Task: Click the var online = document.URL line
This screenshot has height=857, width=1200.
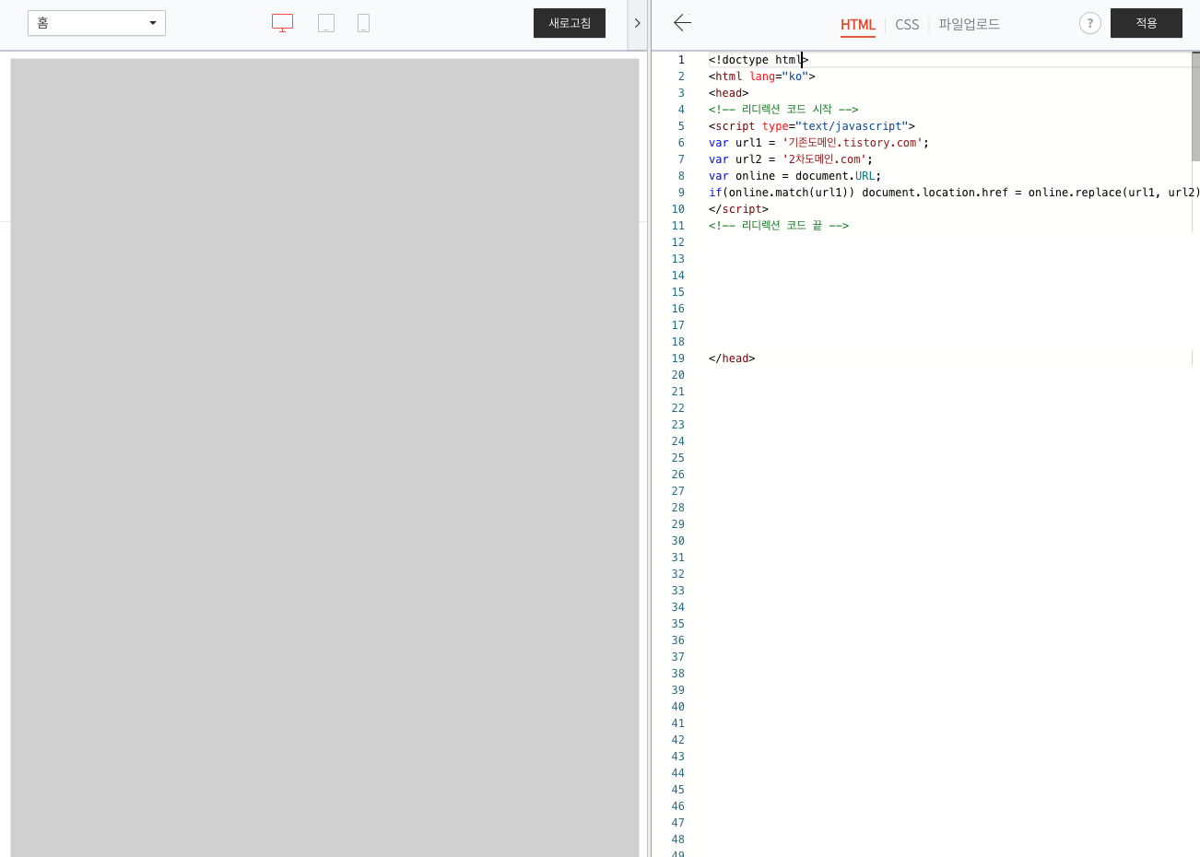Action: click(x=794, y=176)
